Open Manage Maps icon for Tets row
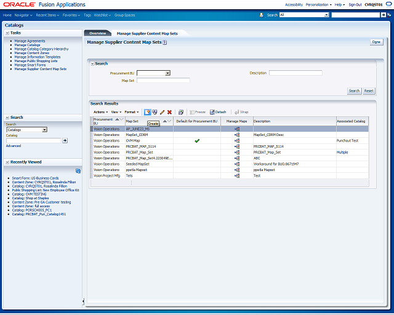Image resolution: width=394 pixels, height=315 pixels. click(237, 176)
